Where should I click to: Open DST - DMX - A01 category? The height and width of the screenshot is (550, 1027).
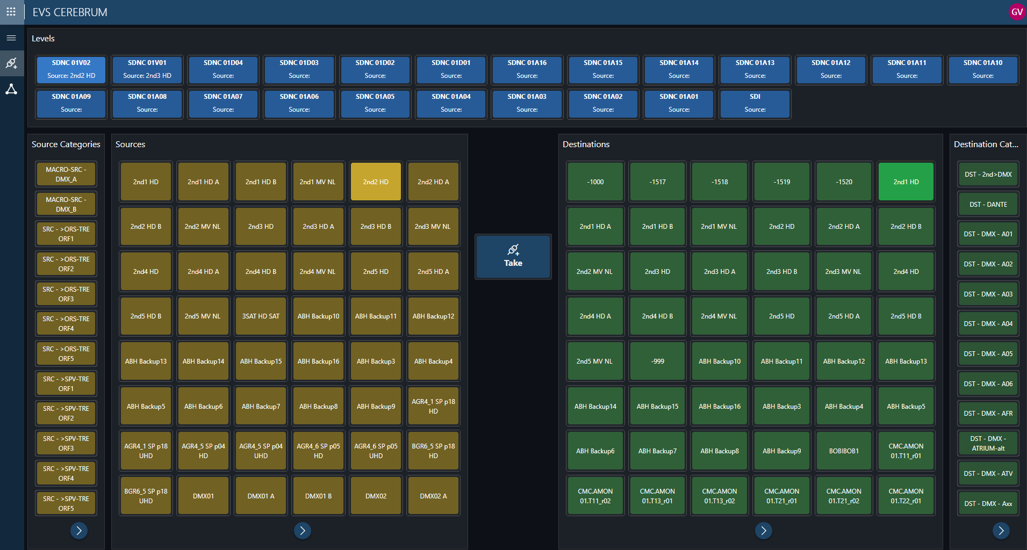click(x=988, y=234)
